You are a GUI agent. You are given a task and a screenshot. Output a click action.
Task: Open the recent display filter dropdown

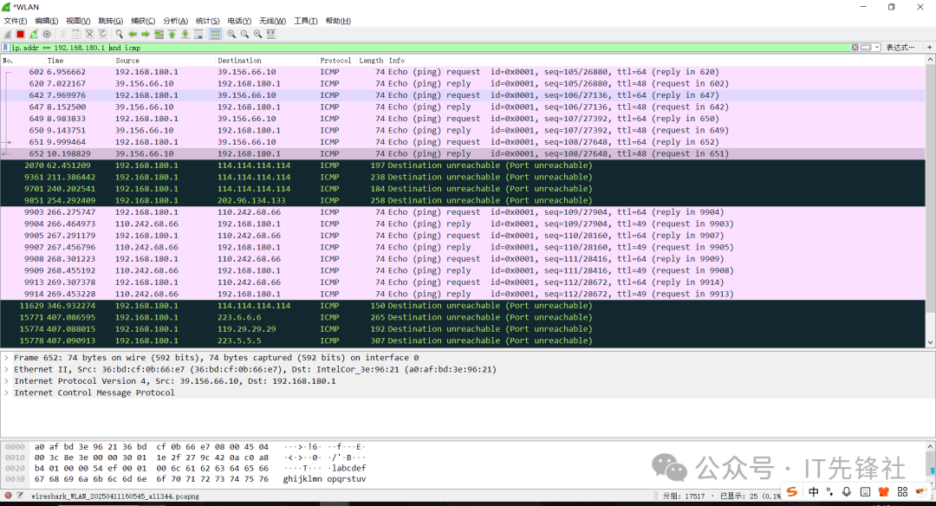[877, 48]
